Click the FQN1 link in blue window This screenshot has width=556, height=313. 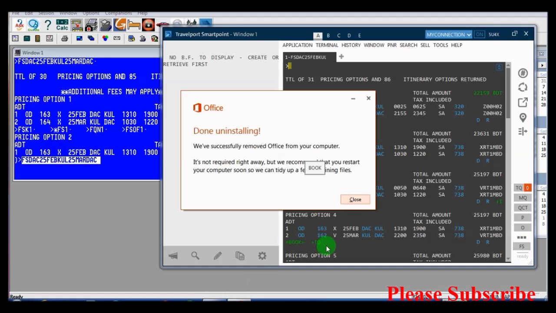(96, 130)
